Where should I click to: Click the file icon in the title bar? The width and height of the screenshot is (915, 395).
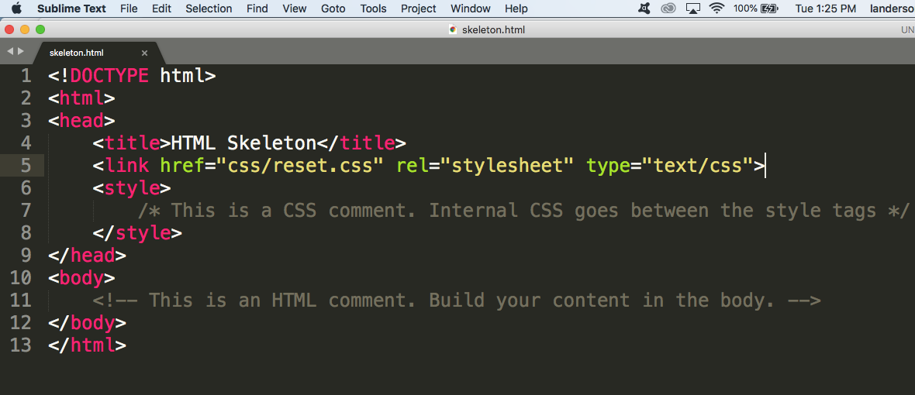coord(453,29)
